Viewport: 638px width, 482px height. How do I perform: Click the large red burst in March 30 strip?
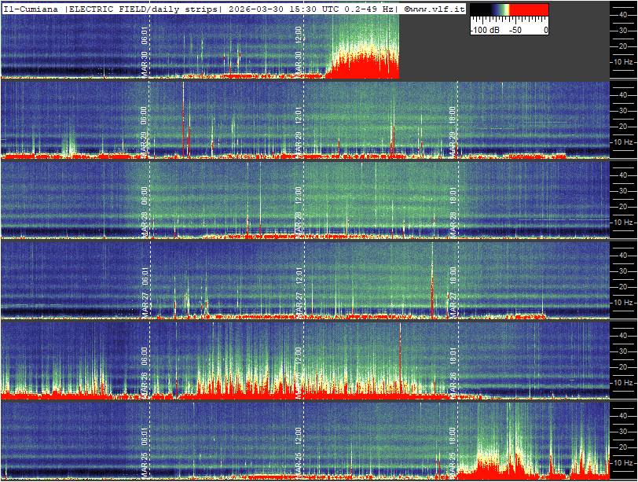pyautogui.click(x=361, y=64)
